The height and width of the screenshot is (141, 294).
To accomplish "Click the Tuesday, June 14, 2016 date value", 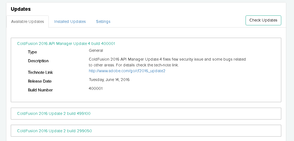I will pos(109,80).
